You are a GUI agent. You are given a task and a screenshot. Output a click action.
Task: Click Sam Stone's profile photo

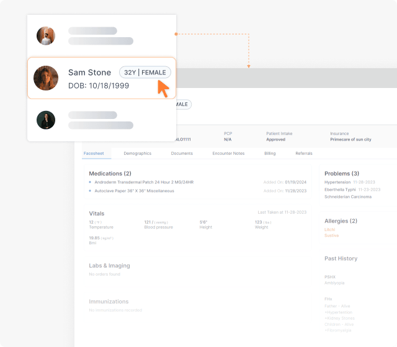click(x=45, y=78)
